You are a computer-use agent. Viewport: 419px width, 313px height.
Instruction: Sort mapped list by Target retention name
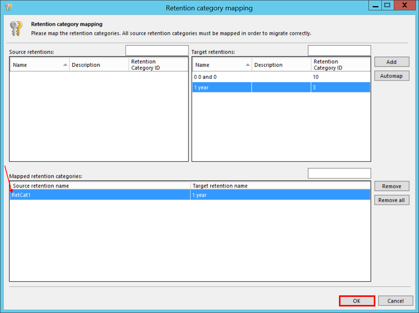coord(280,186)
